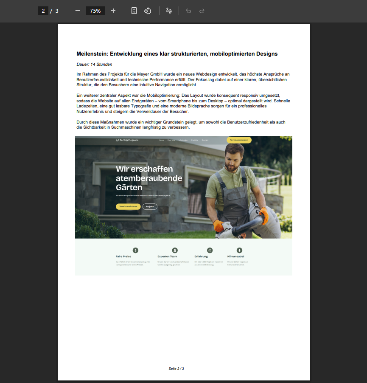This screenshot has height=383, width=367.
Task: Click the Earthly Elegance logo in the mockup
Action: pyautogui.click(x=127, y=140)
